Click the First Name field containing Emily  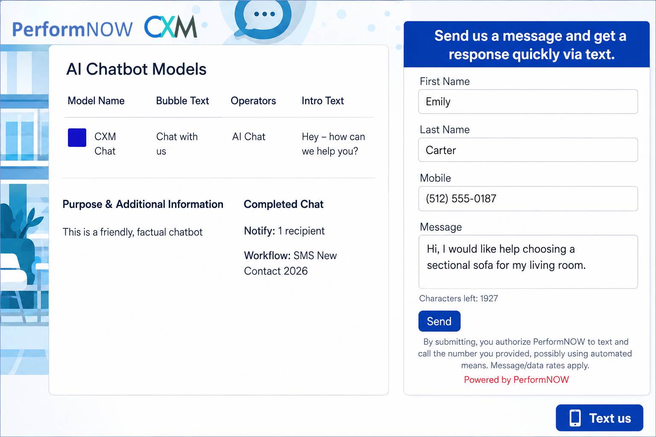tap(528, 102)
